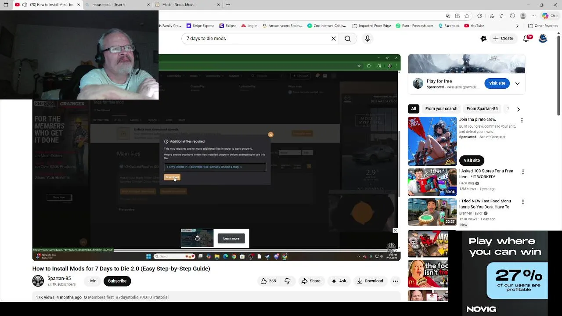This screenshot has width=562, height=316.
Task: Open browser history icon
Action: (x=512, y=16)
